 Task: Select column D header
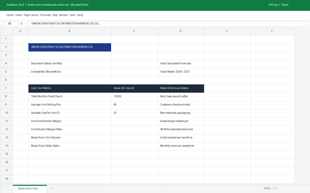coord(181,31)
